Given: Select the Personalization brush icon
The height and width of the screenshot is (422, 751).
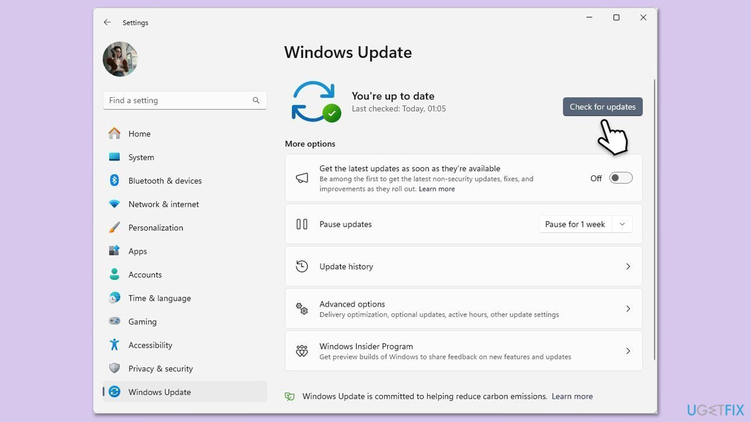Looking at the screenshot, I should tap(115, 227).
